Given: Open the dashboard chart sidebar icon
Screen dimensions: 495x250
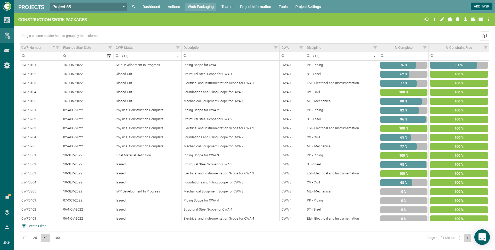Looking at the screenshot, I should [7, 20].
